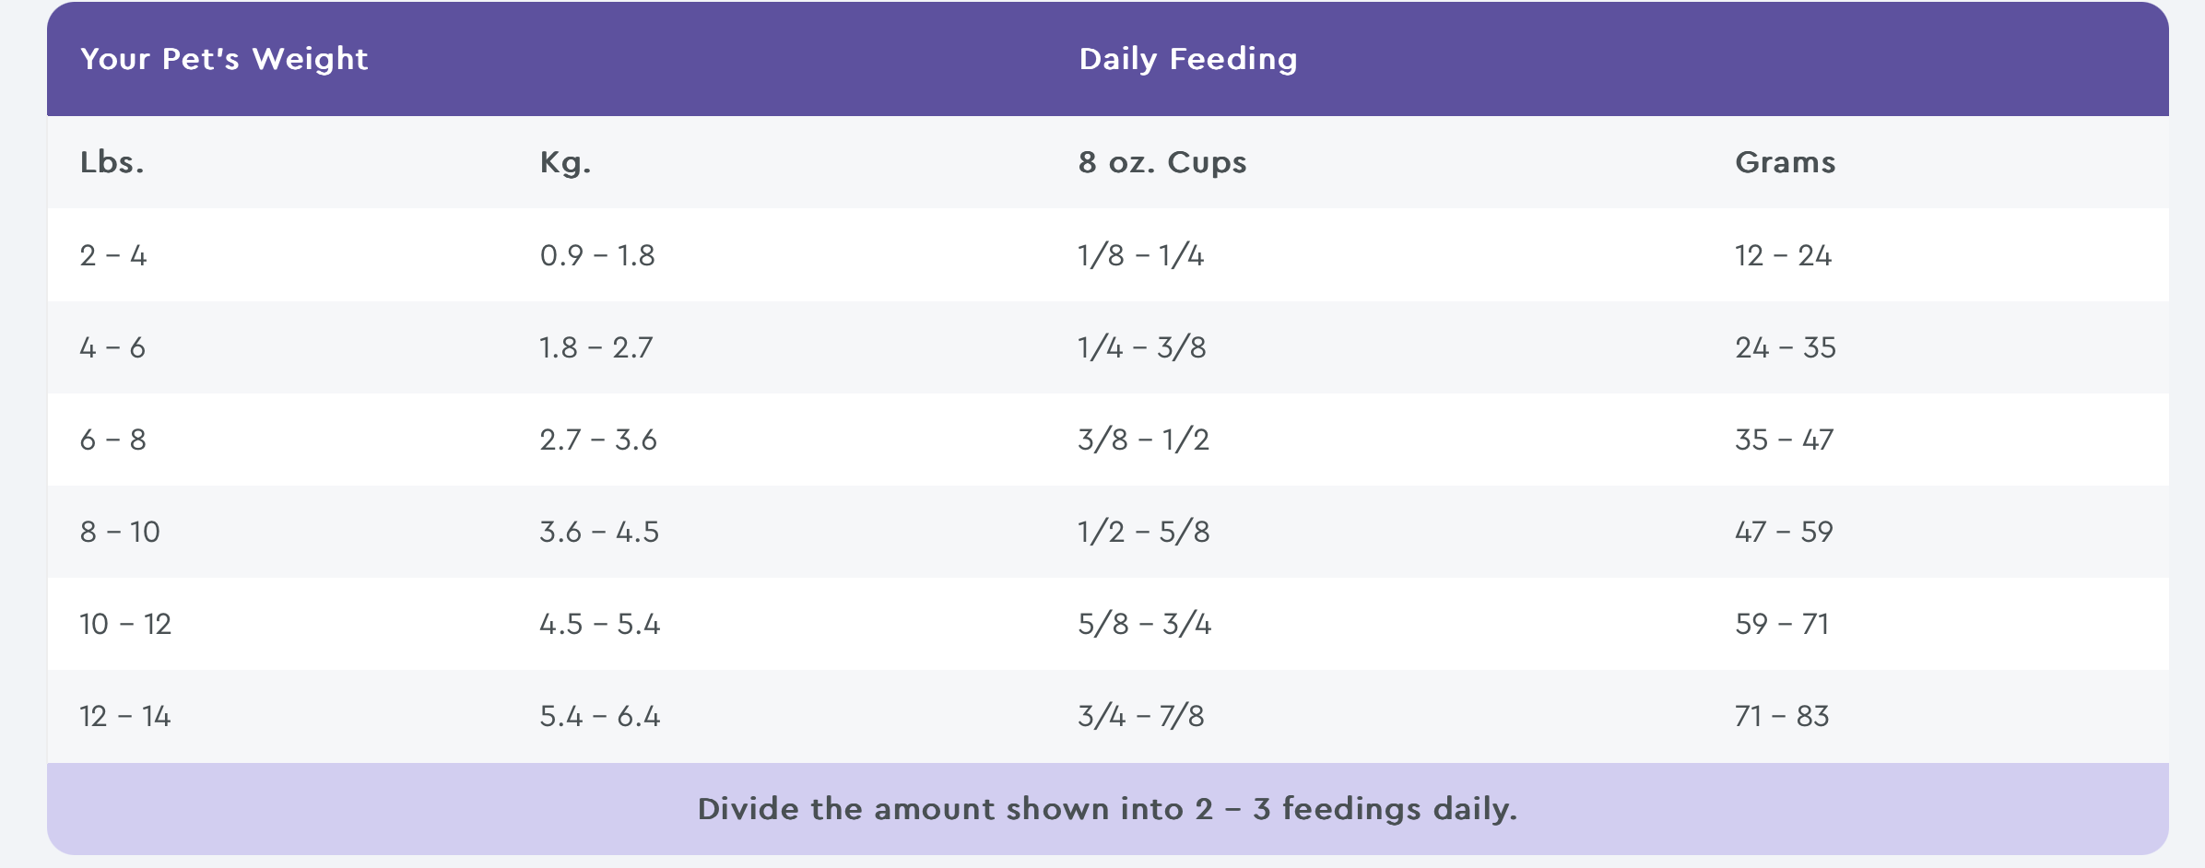
Task: Click the 1/4 – 3/8 cups value
Action: pos(1141,347)
